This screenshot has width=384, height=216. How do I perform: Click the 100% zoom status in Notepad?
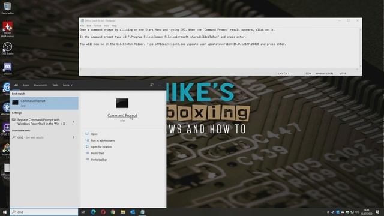[308, 73]
